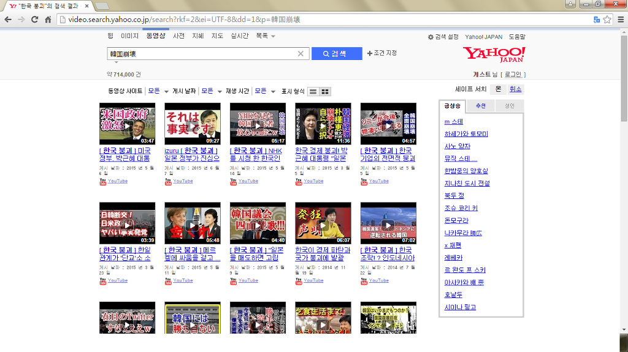This screenshot has height=352, width=628.
Task: Open the translate icon in the address bar
Action: coord(596,19)
